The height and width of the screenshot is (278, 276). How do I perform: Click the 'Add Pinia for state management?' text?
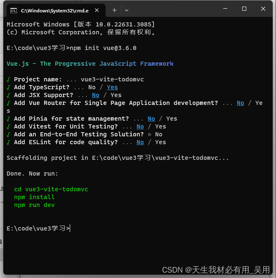(x=71, y=119)
